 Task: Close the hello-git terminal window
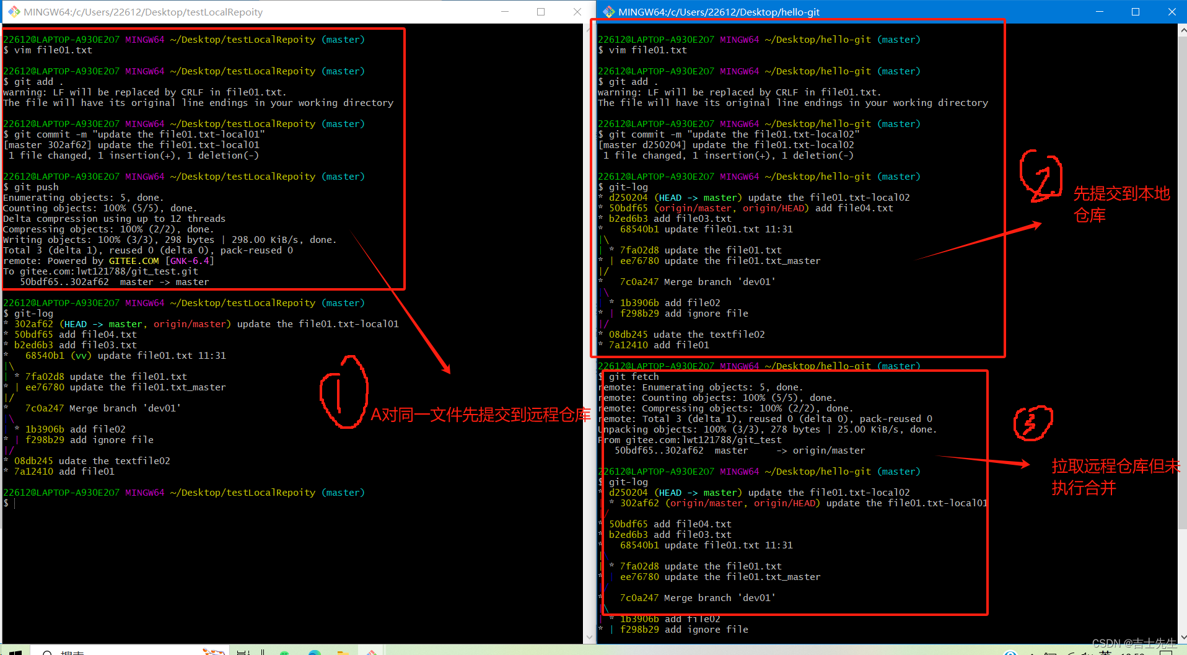point(1172,12)
